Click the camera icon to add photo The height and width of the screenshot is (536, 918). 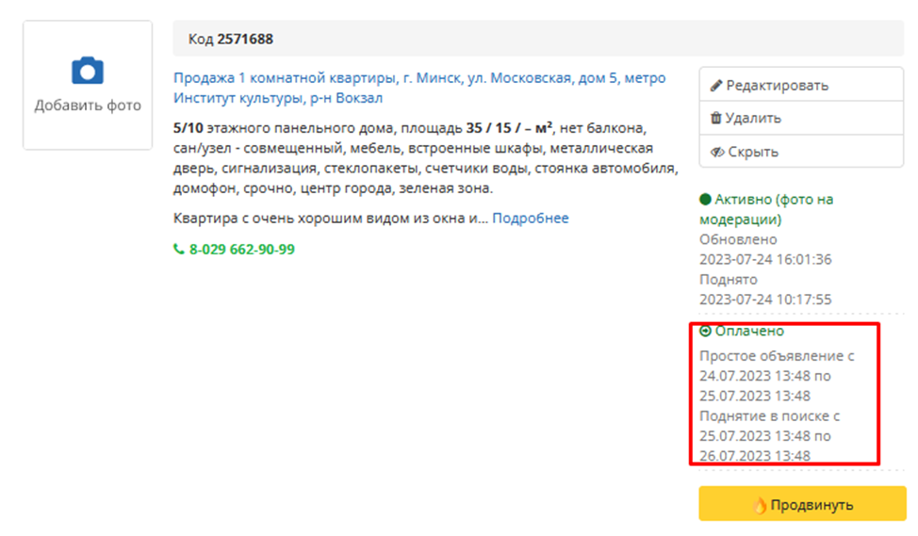(88, 71)
